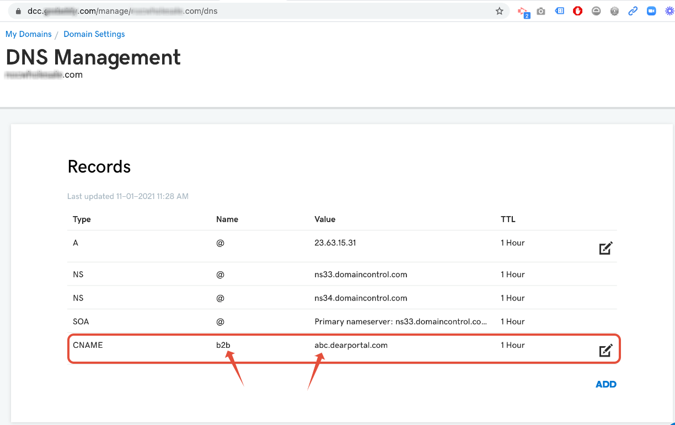This screenshot has width=675, height=425.
Task: Click ADD to create a new record
Action: click(606, 384)
